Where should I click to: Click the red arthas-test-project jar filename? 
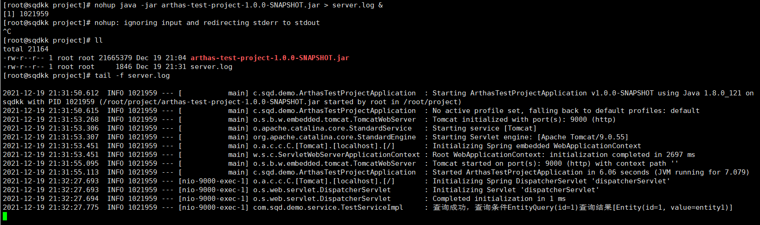269,58
